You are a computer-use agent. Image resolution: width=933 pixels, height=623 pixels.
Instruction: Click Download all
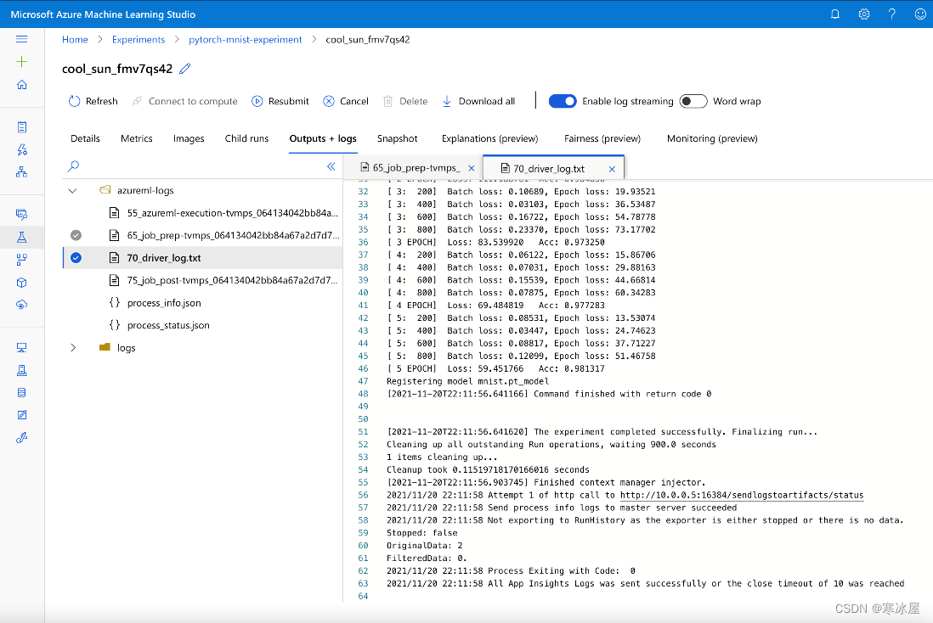(478, 101)
